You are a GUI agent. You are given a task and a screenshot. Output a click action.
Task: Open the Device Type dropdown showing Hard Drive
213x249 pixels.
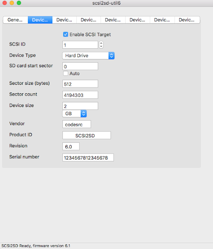(88, 56)
